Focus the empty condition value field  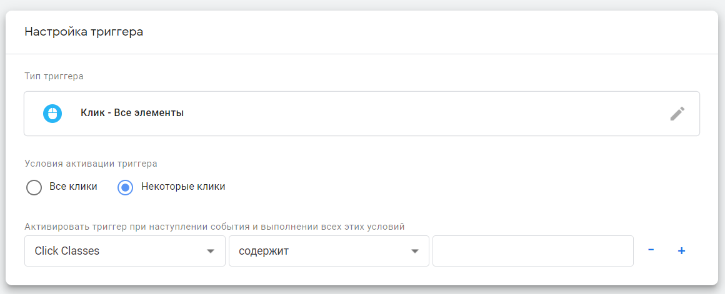(532, 251)
